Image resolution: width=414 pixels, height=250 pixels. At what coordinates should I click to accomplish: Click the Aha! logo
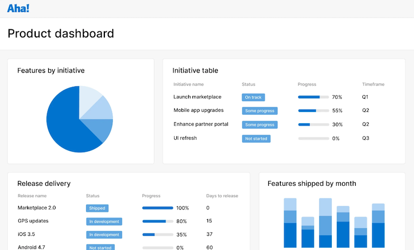point(18,8)
